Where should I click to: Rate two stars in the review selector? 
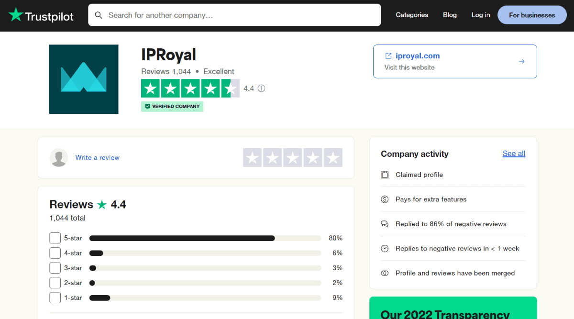(x=273, y=158)
